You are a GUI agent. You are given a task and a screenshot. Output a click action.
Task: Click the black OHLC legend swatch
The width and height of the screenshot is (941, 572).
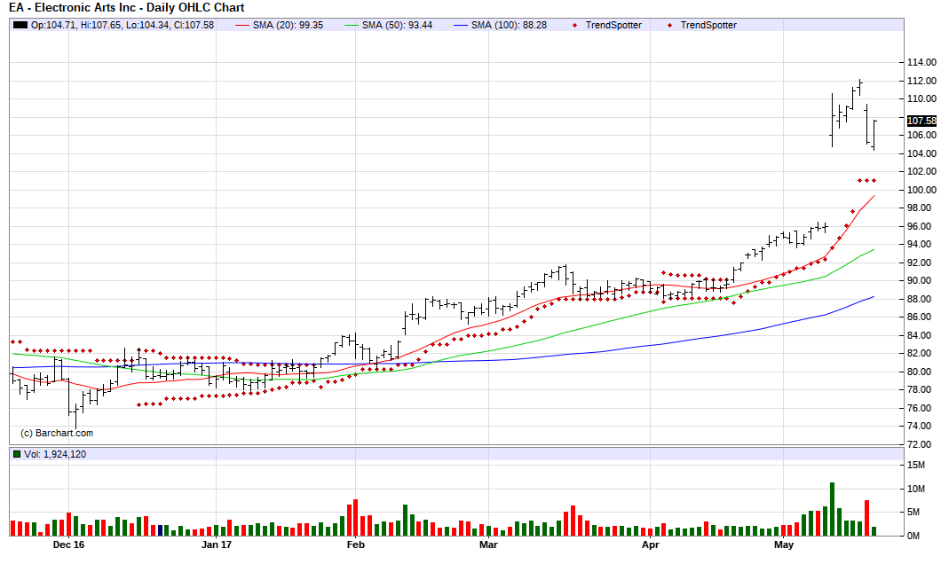pyautogui.click(x=20, y=25)
